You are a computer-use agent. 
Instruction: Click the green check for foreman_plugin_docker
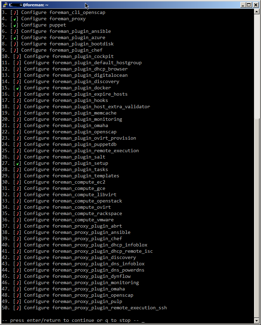coord(17,88)
